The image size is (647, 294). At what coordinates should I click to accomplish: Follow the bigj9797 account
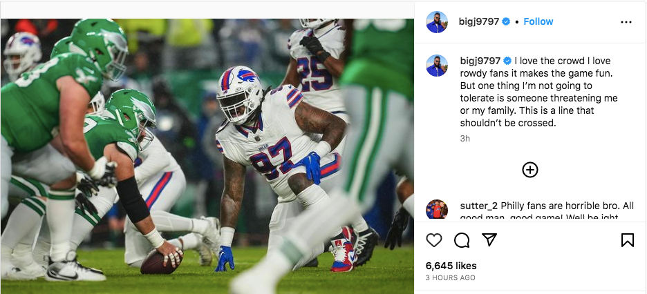(x=538, y=22)
